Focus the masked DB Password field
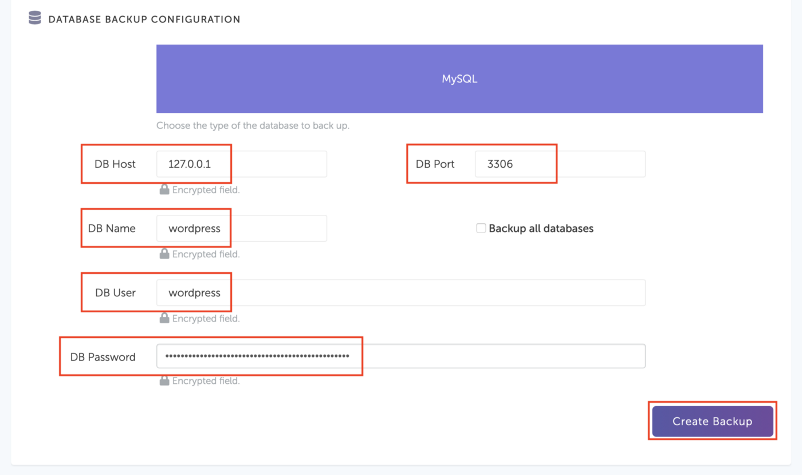The height and width of the screenshot is (475, 802). 400,356
